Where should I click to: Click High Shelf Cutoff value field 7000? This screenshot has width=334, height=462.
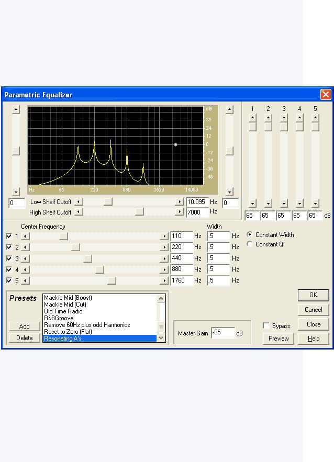click(197, 212)
